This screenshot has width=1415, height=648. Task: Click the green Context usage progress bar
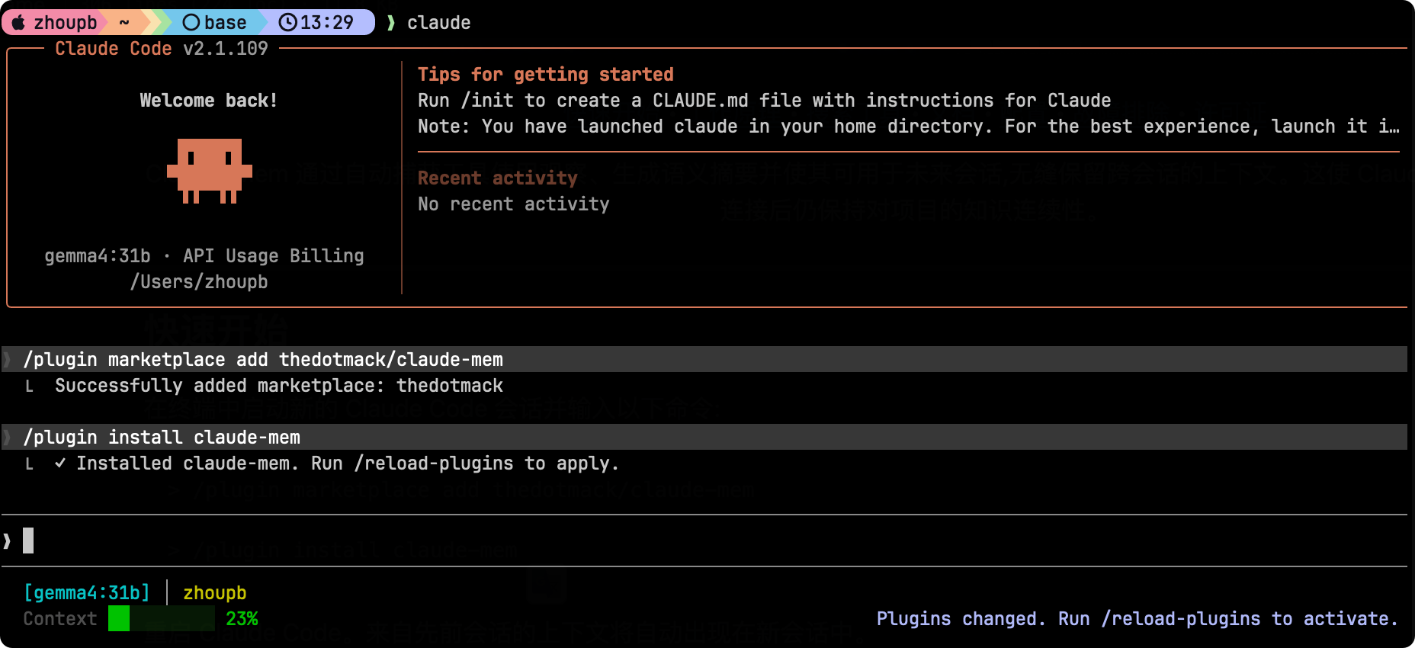161,618
